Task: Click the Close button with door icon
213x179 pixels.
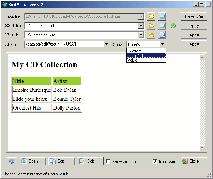Action: click(194, 161)
